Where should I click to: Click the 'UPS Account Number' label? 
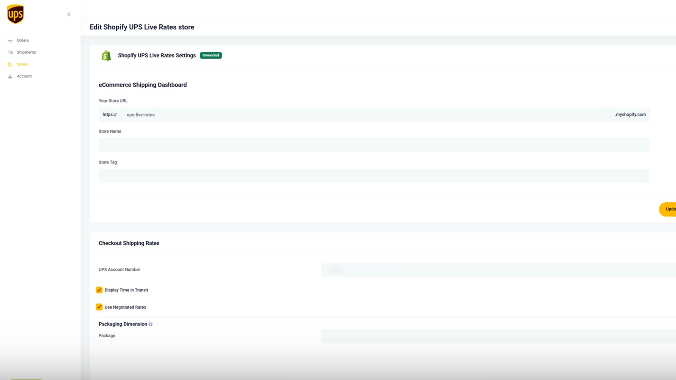(x=120, y=270)
